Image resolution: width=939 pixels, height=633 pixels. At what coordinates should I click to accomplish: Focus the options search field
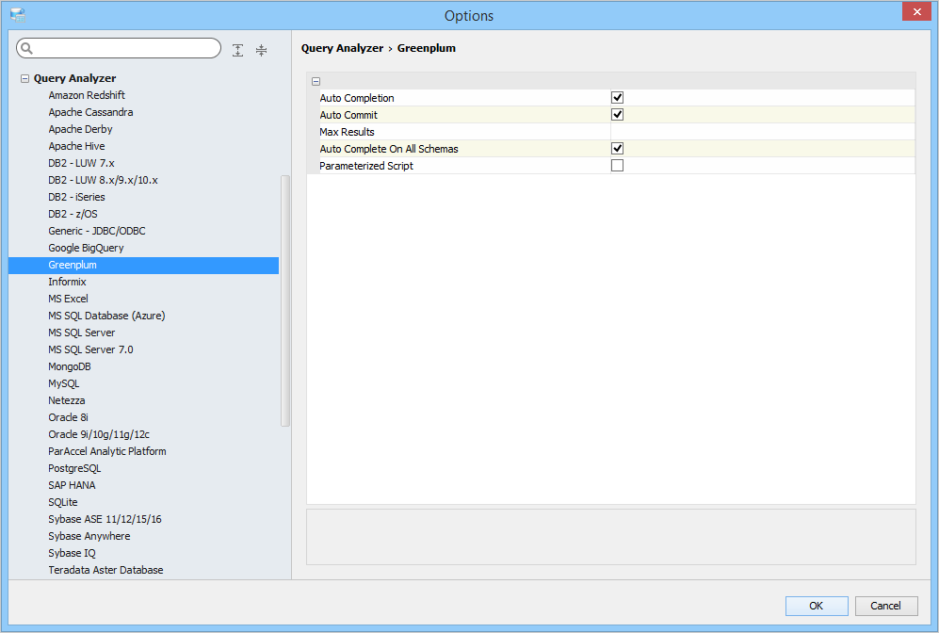(x=119, y=48)
